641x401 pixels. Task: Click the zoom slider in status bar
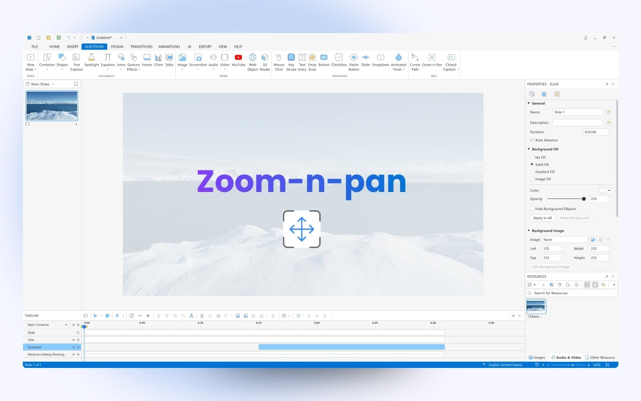coord(568,365)
